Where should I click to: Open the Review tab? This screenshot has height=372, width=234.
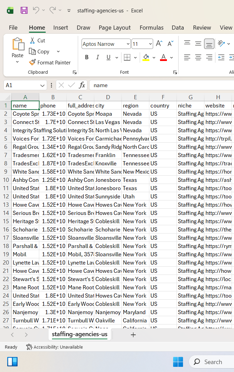point(202,28)
